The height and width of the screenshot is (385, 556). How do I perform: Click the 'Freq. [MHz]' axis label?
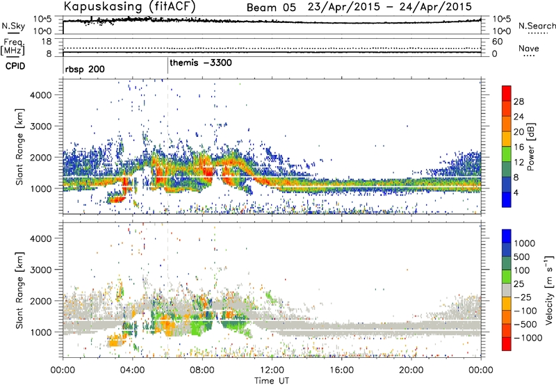tap(13, 47)
